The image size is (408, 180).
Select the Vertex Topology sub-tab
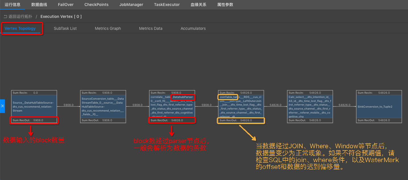click(20, 28)
